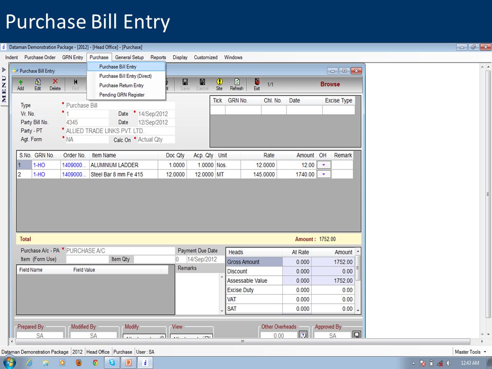Select Purchase Return Entry menu item
Image resolution: width=492 pixels, height=369 pixels.
pos(126,86)
